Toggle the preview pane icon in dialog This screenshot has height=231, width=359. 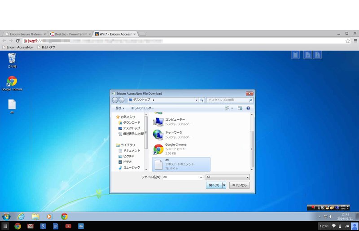(x=240, y=108)
